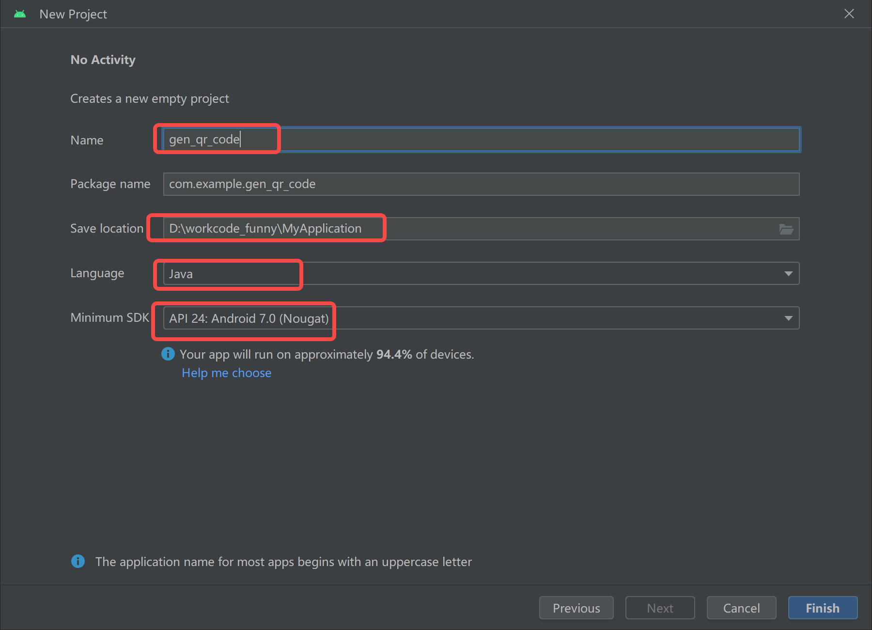This screenshot has width=872, height=630.
Task: Click the folder browse icon in Save location
Action: 786,229
